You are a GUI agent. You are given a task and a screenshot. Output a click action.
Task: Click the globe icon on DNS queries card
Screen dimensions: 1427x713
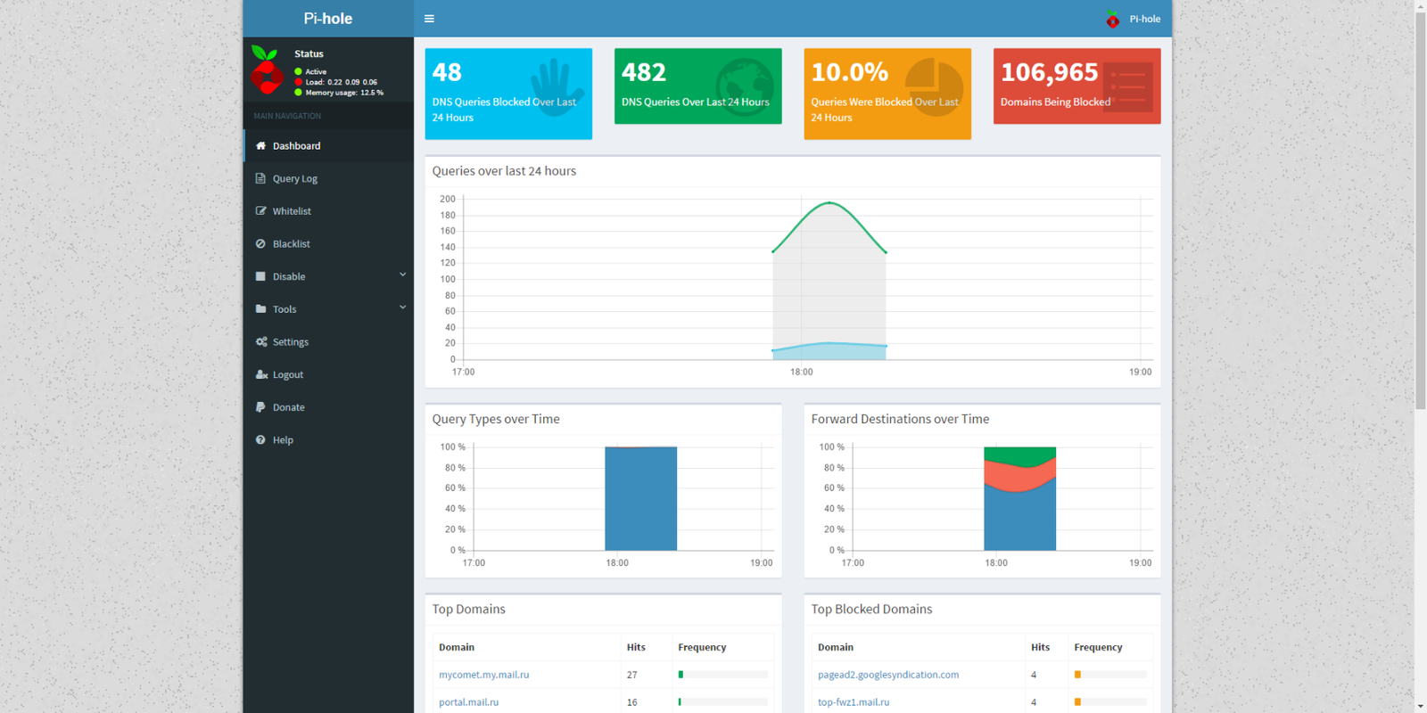click(x=745, y=87)
